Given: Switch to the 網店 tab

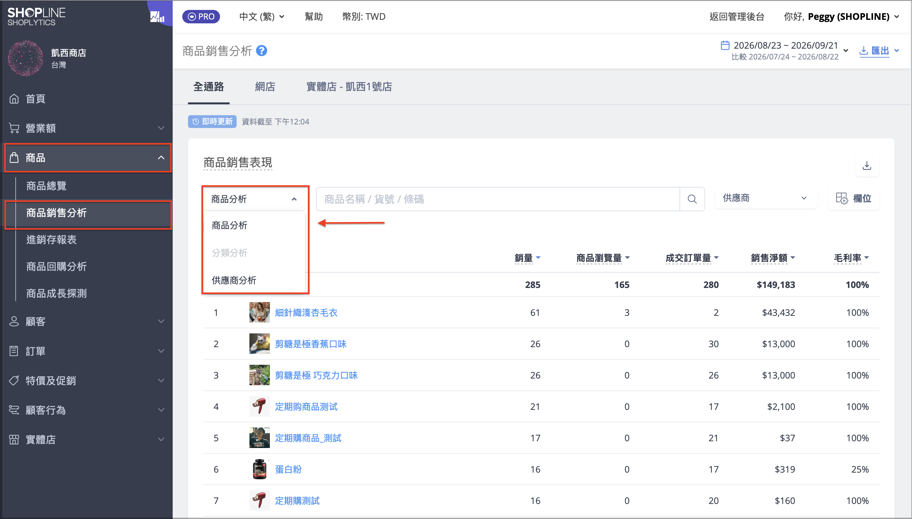Looking at the screenshot, I should 265,87.
